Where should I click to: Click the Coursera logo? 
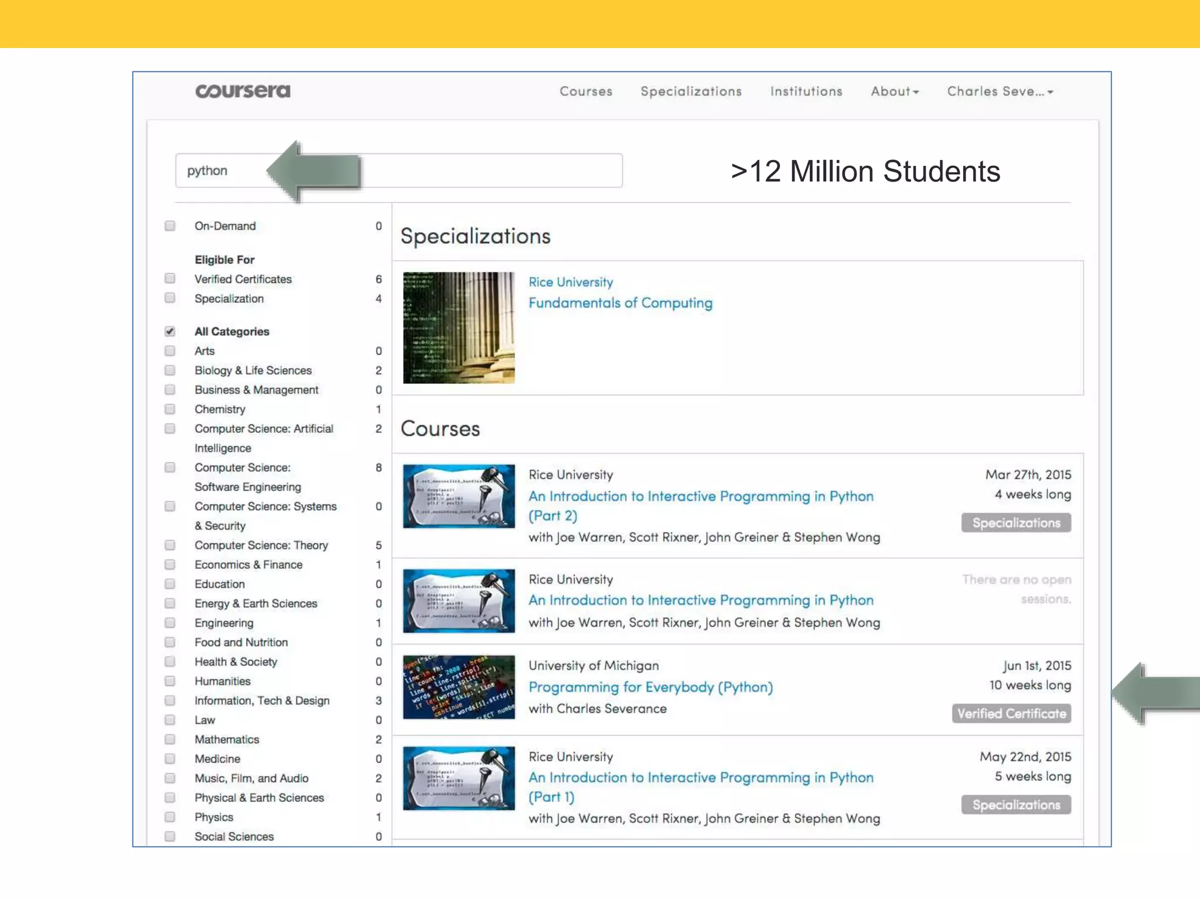[243, 91]
